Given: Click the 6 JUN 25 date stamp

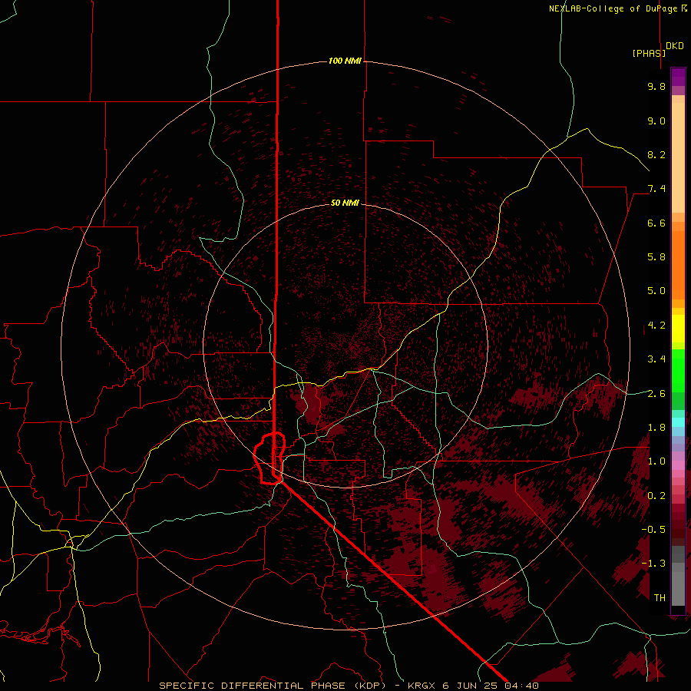Looking at the screenshot, I should click(471, 686).
